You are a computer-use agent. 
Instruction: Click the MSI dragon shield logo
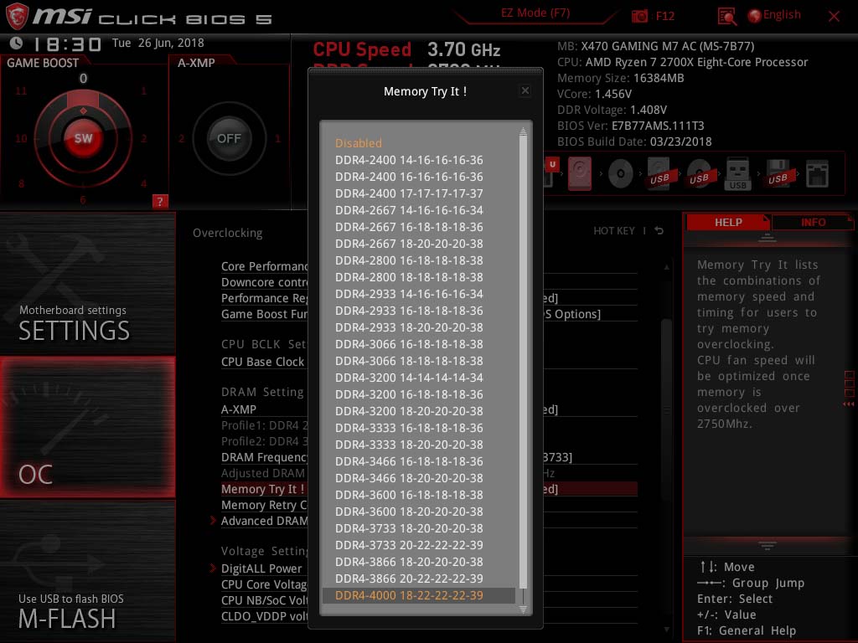[17, 16]
